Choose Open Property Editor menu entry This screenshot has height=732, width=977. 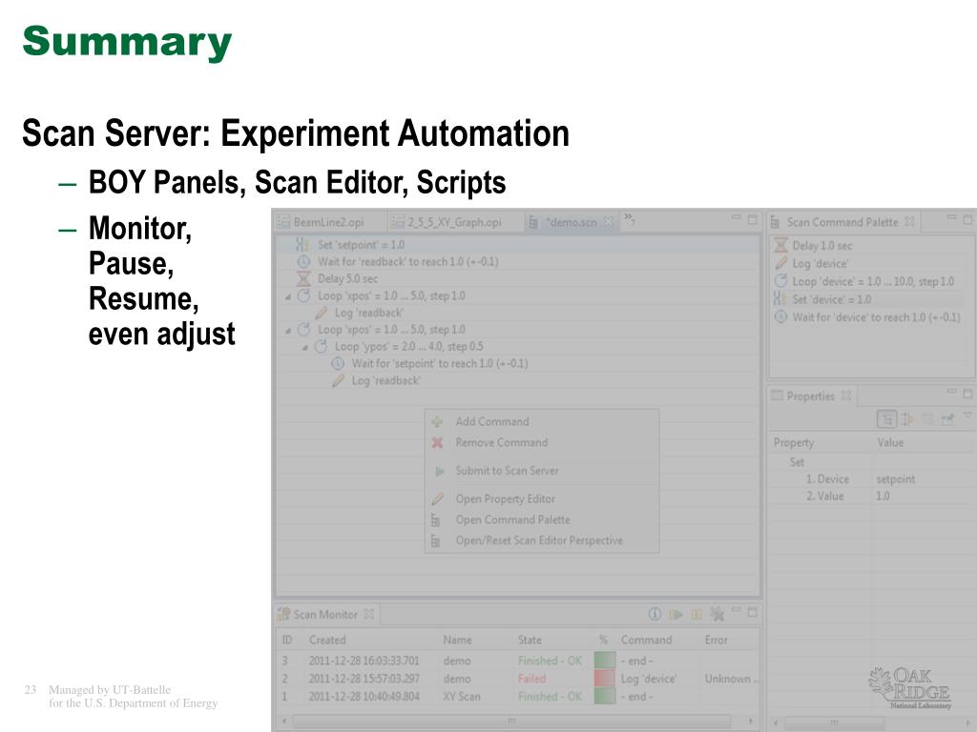pyautogui.click(x=542, y=498)
